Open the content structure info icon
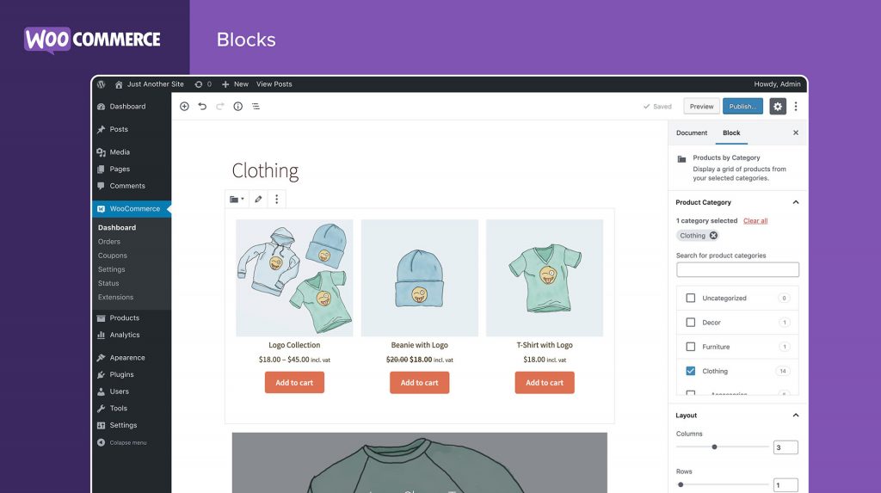 [x=238, y=106]
